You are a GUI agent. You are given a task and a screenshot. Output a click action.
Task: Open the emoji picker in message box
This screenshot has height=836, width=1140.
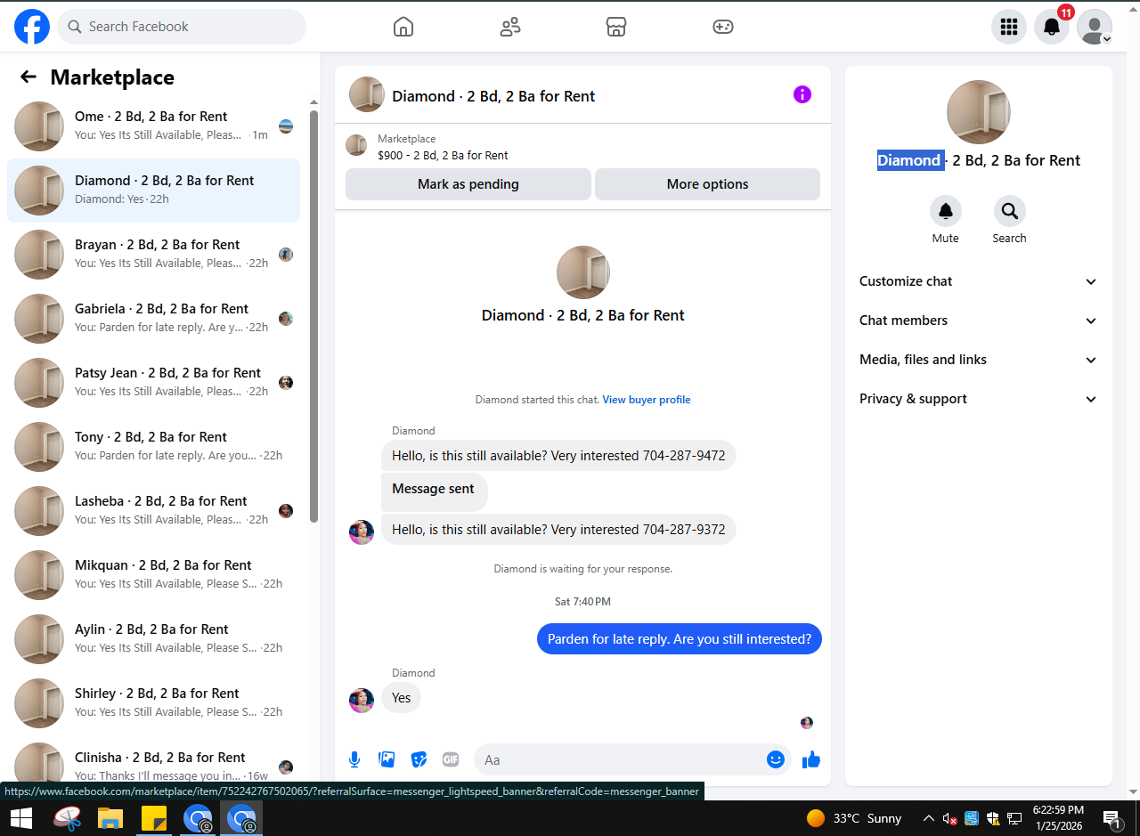click(776, 759)
